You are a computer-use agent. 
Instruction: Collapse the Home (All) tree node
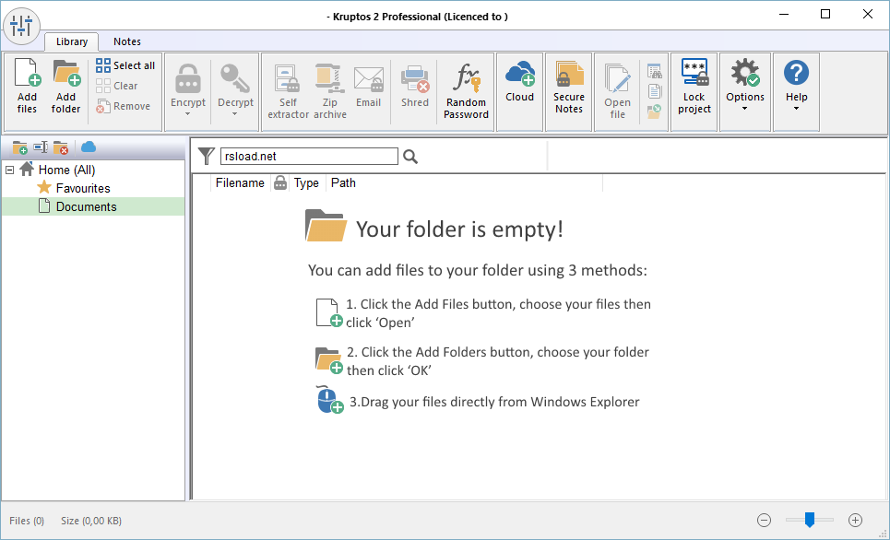[9, 170]
